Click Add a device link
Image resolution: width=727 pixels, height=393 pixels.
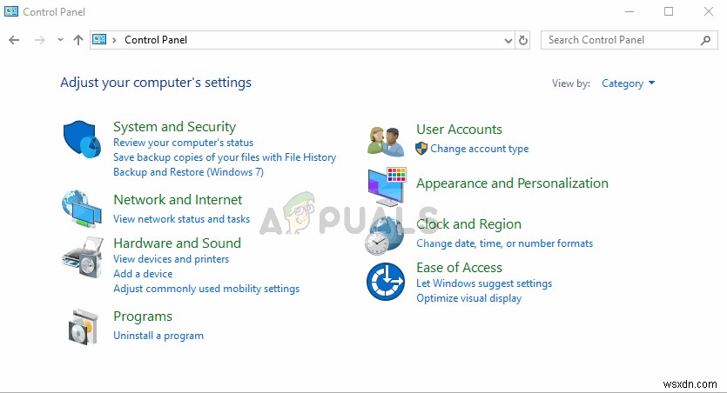pos(143,274)
